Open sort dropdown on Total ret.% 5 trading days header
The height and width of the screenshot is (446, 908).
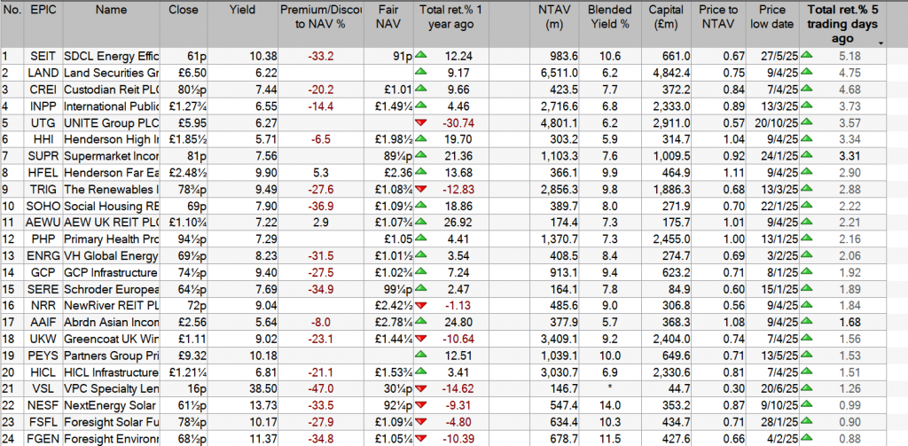click(881, 43)
